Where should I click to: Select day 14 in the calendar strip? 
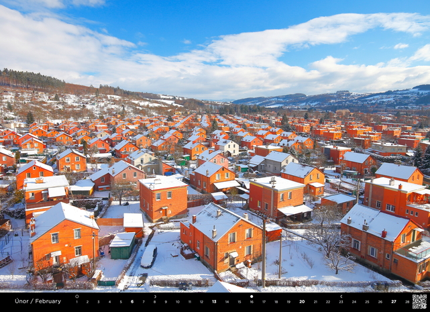[x=227, y=302]
